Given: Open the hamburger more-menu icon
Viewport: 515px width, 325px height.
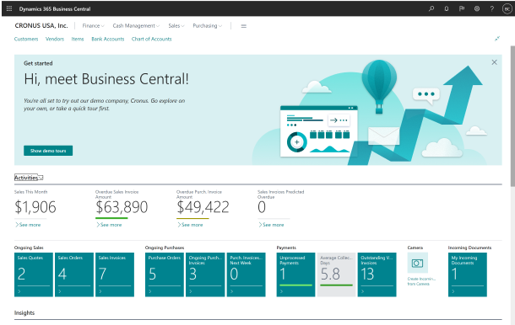Looking at the screenshot, I should 244,26.
